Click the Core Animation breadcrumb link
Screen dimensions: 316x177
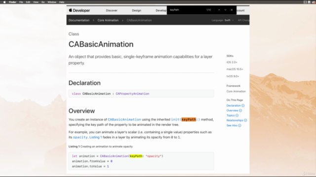108,20
